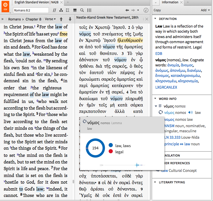This screenshot has height=201, width=213.
Task: Open the Add dropdown
Action: (205, 10)
